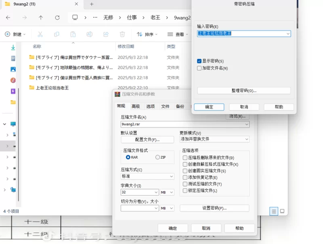Open a new Explorer tab
The image size is (323, 244).
92,4
